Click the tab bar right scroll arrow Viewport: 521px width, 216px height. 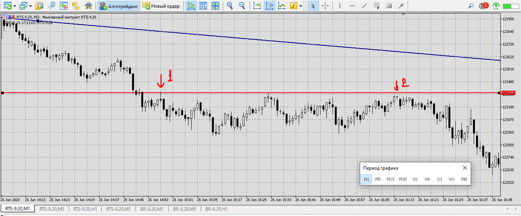(516, 209)
